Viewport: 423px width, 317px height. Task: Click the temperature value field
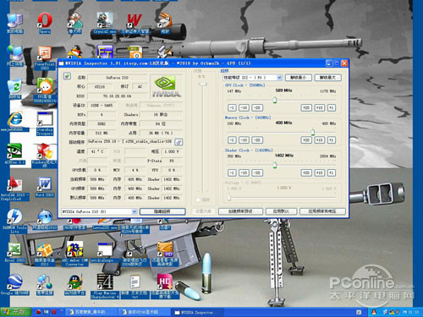[97, 151]
